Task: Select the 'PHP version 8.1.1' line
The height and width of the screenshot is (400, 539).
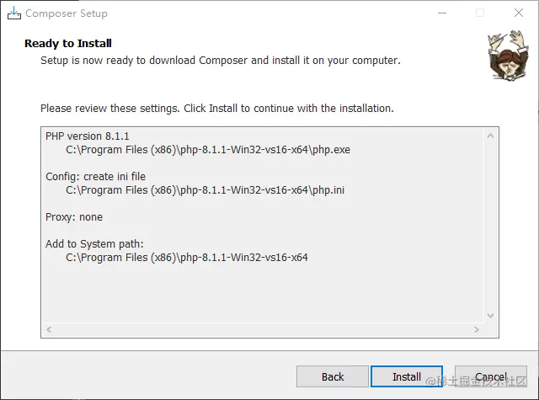Action: coord(88,136)
